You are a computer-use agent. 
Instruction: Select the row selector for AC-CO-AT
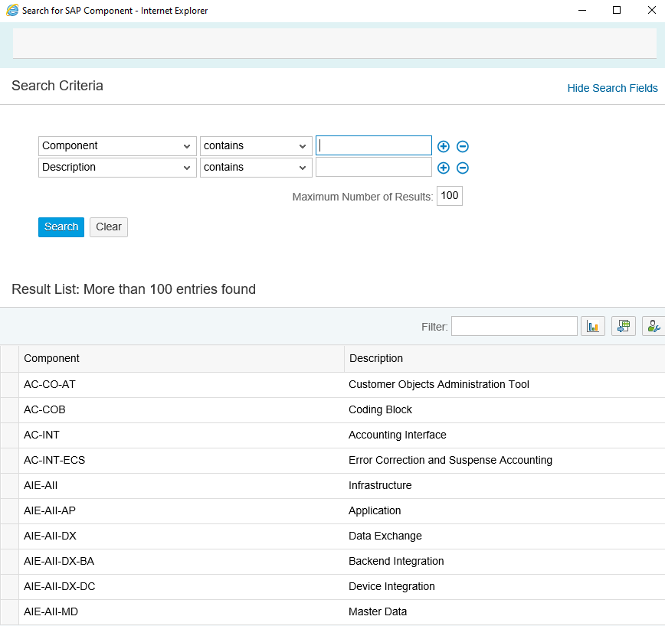9,385
